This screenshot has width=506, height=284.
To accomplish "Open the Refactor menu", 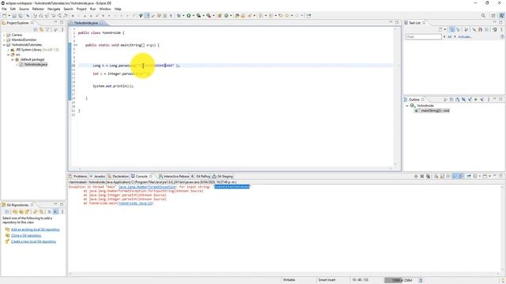I will (x=38, y=9).
